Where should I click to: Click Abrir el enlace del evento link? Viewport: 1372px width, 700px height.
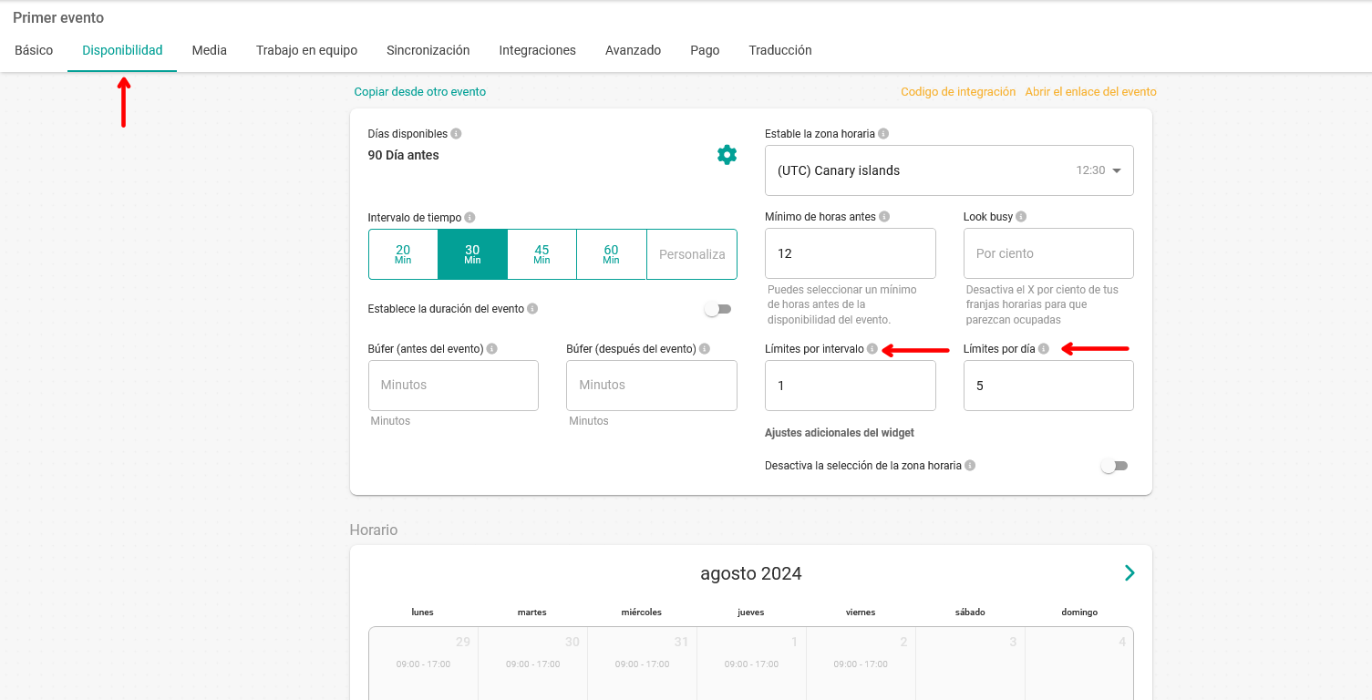(x=1090, y=92)
